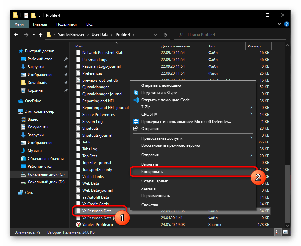Choose Копировать from context menu

coord(152,172)
